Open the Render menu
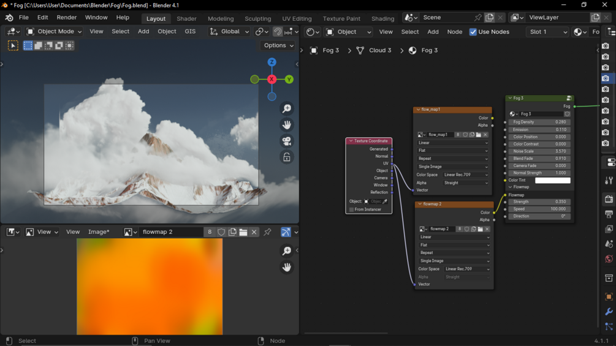The height and width of the screenshot is (346, 616). (66, 18)
